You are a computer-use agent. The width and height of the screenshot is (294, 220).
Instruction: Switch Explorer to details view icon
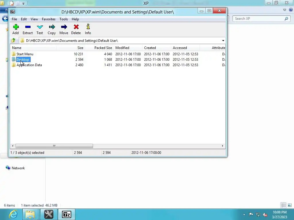tap(283, 205)
